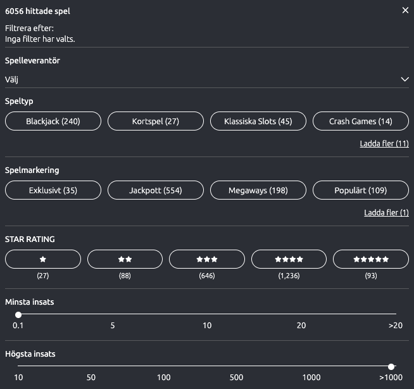Filter games by four-star rating
The image size is (414, 389).
(289, 259)
